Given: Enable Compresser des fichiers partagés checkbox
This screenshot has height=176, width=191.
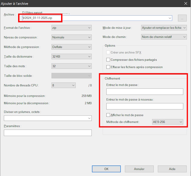Looking at the screenshot, I should tap(108, 60).
